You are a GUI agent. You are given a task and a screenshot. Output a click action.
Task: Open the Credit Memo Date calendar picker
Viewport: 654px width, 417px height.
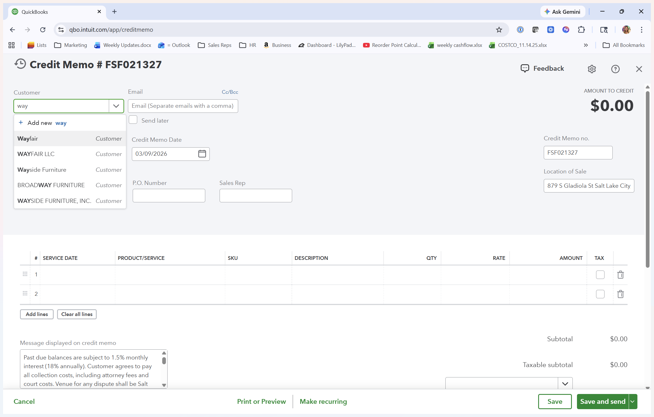202,154
